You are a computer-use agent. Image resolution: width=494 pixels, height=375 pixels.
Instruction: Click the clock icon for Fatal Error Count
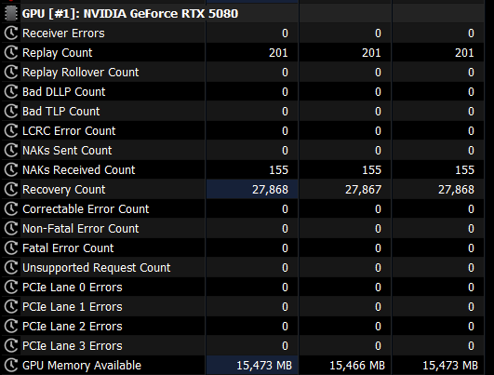pyautogui.click(x=11, y=248)
